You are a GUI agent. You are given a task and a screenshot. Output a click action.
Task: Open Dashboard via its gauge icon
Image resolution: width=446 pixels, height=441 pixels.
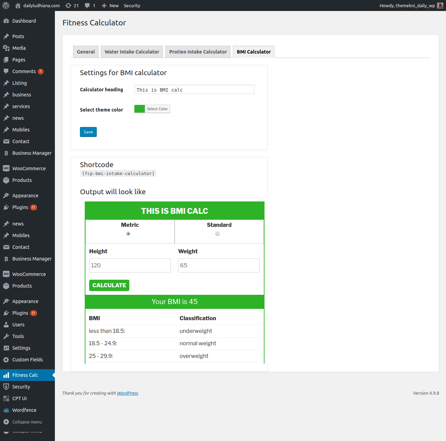coord(6,21)
